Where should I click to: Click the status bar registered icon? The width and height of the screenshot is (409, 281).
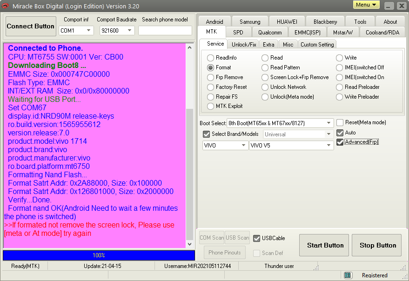(348, 275)
